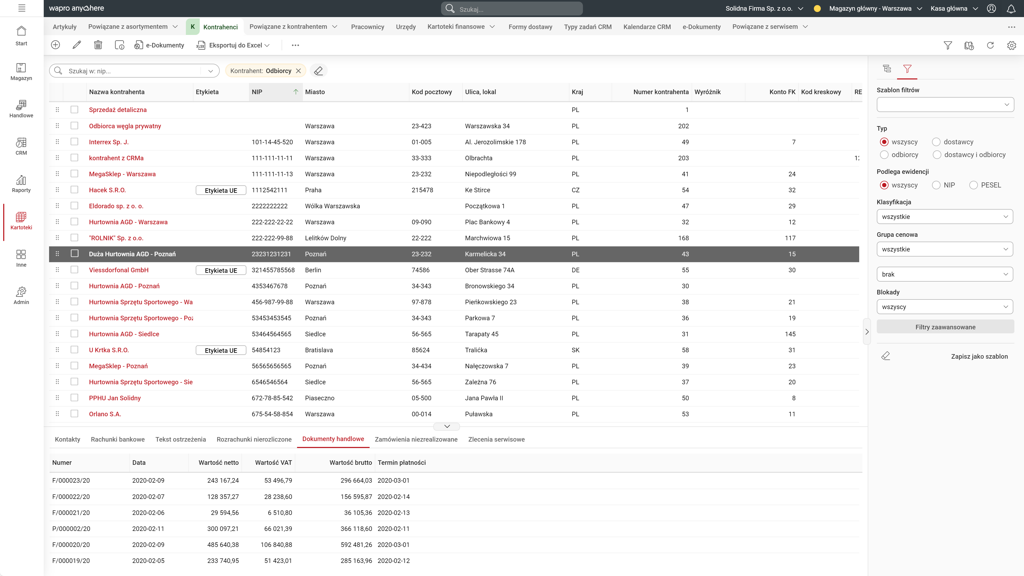The width and height of the screenshot is (1024, 576).
Task: Switch to the Rachunki bankowe tab
Action: [x=118, y=439]
